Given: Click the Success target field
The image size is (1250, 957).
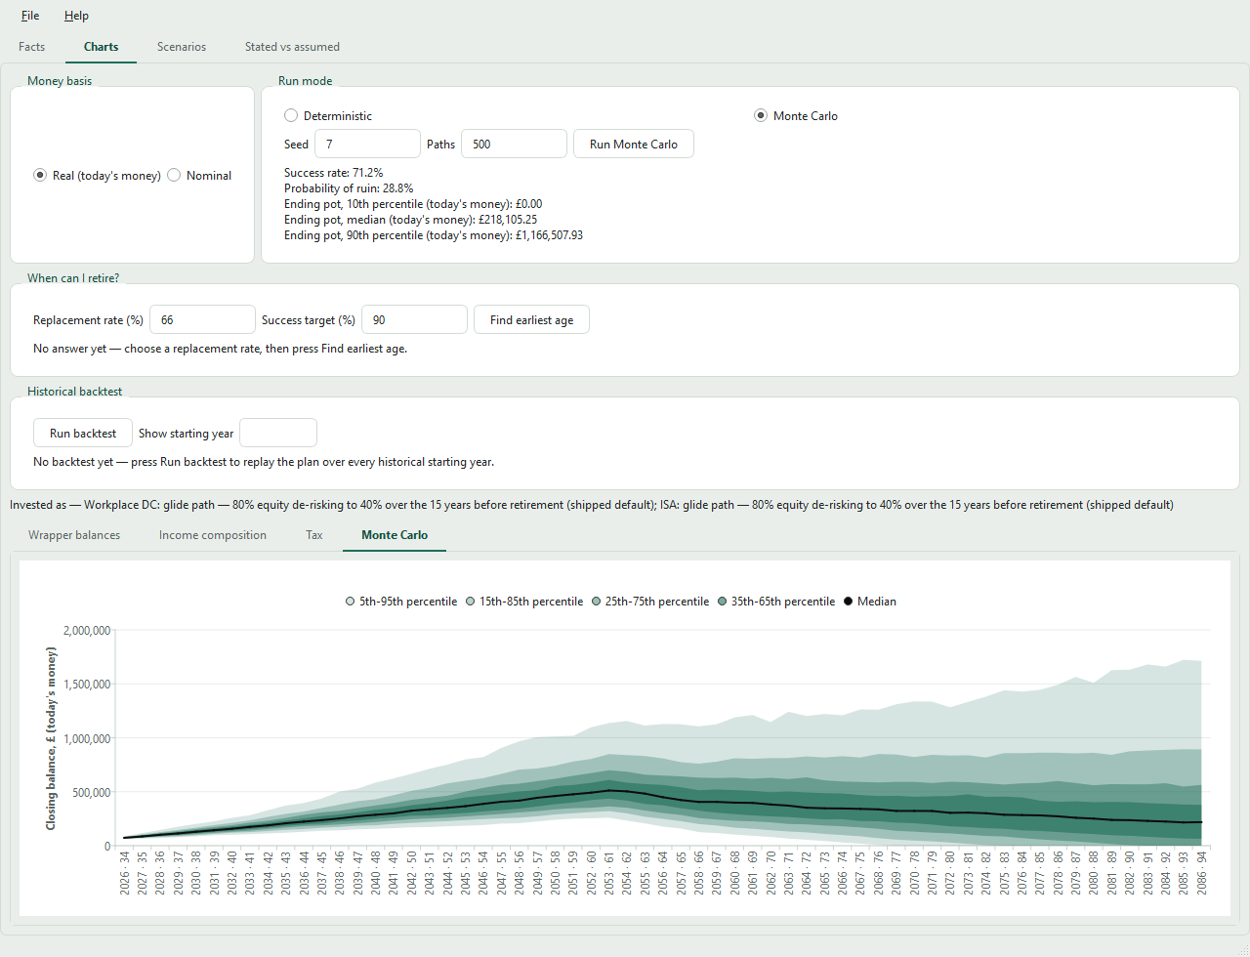Looking at the screenshot, I should coord(414,319).
